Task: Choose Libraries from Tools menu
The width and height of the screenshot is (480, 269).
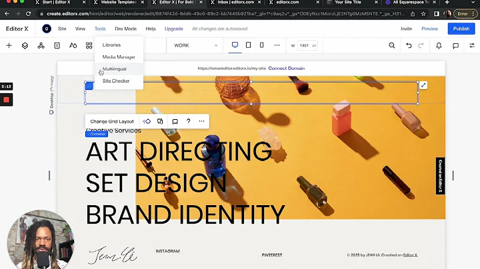Action: (x=119, y=45)
